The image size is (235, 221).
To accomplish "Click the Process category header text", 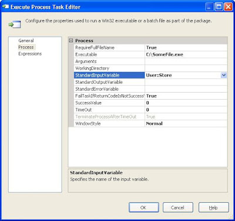I will (x=84, y=40).
